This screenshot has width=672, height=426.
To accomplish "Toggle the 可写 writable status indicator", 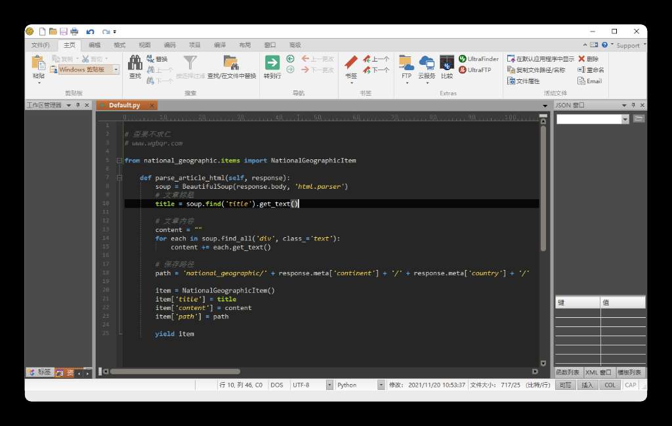I will coord(565,385).
